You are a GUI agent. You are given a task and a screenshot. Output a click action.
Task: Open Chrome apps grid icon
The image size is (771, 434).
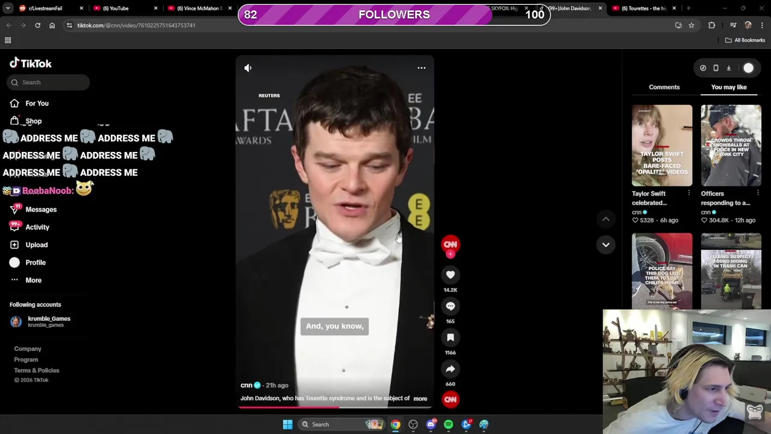8,40
